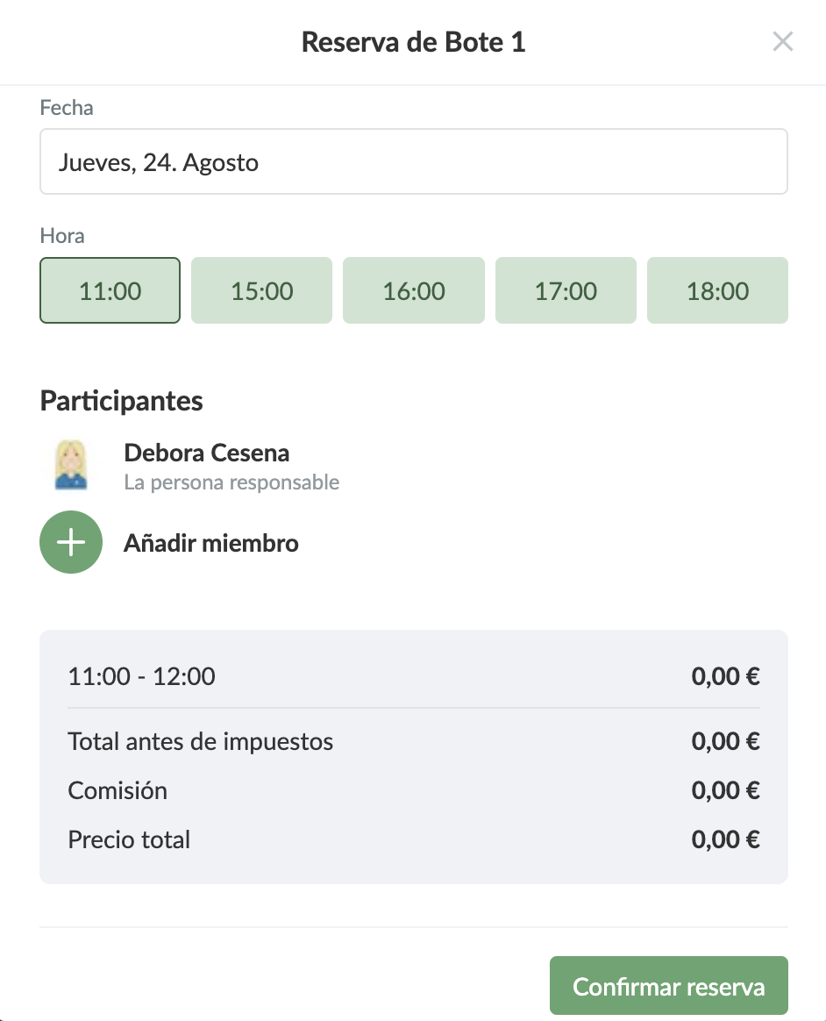Image resolution: width=826 pixels, height=1021 pixels.
Task: Click the Precio total amount
Action: (725, 839)
